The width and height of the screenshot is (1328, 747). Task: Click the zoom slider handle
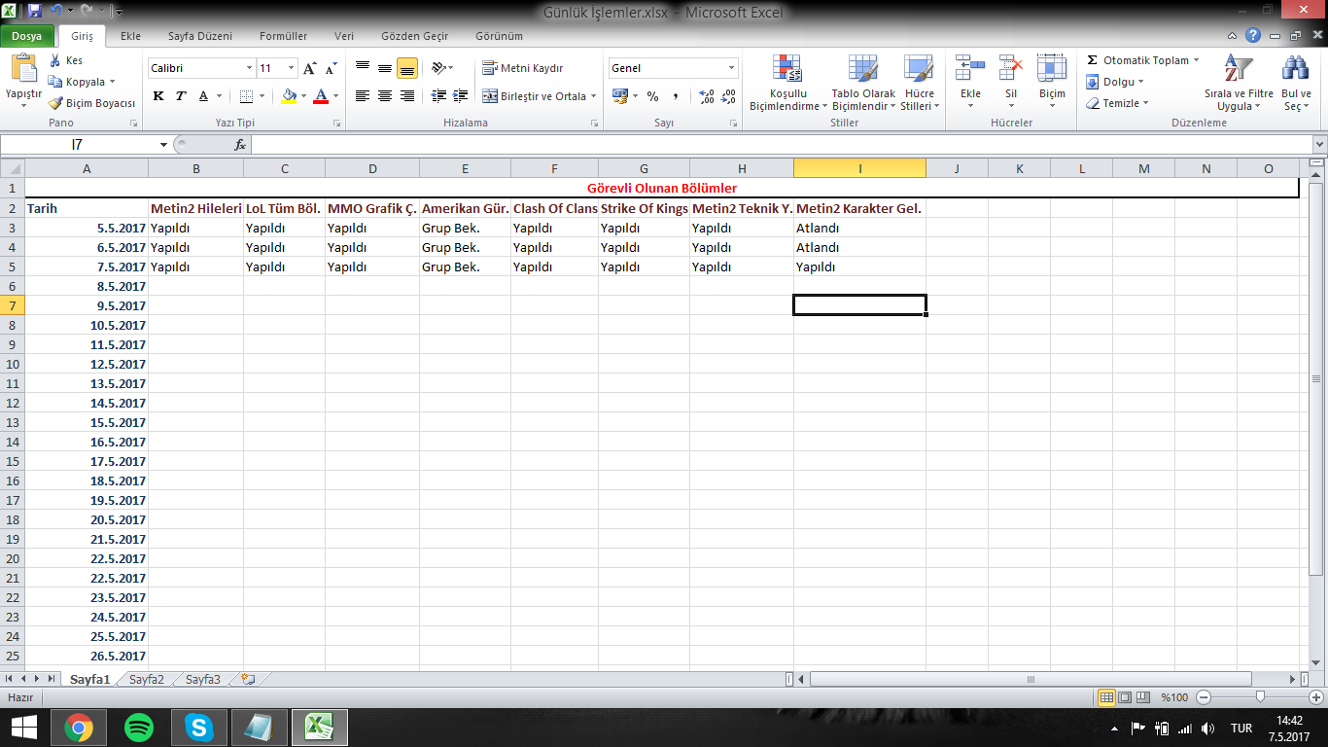1260,697
